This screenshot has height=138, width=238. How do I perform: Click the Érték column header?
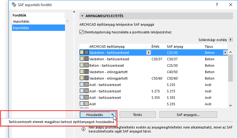coord(158,47)
